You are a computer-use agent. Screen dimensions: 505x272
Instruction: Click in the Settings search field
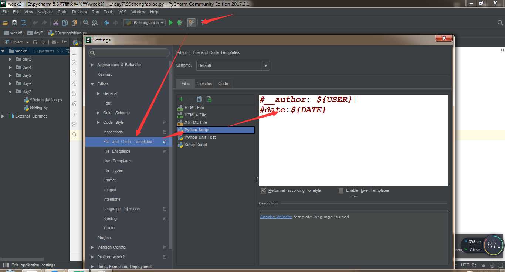(x=129, y=53)
